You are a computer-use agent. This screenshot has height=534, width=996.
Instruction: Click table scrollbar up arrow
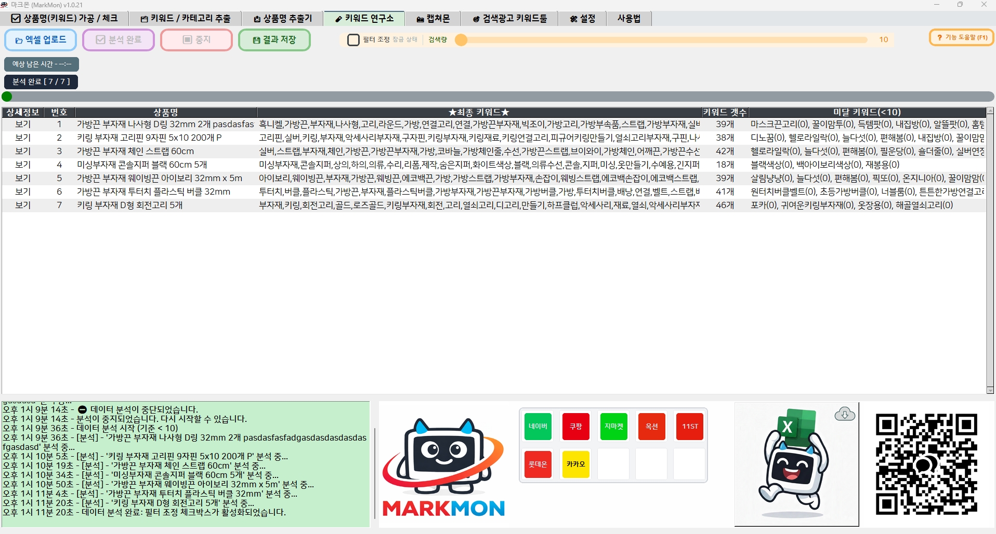point(990,111)
